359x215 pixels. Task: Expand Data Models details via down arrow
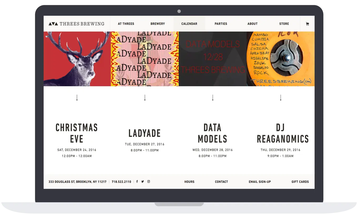coord(213,97)
